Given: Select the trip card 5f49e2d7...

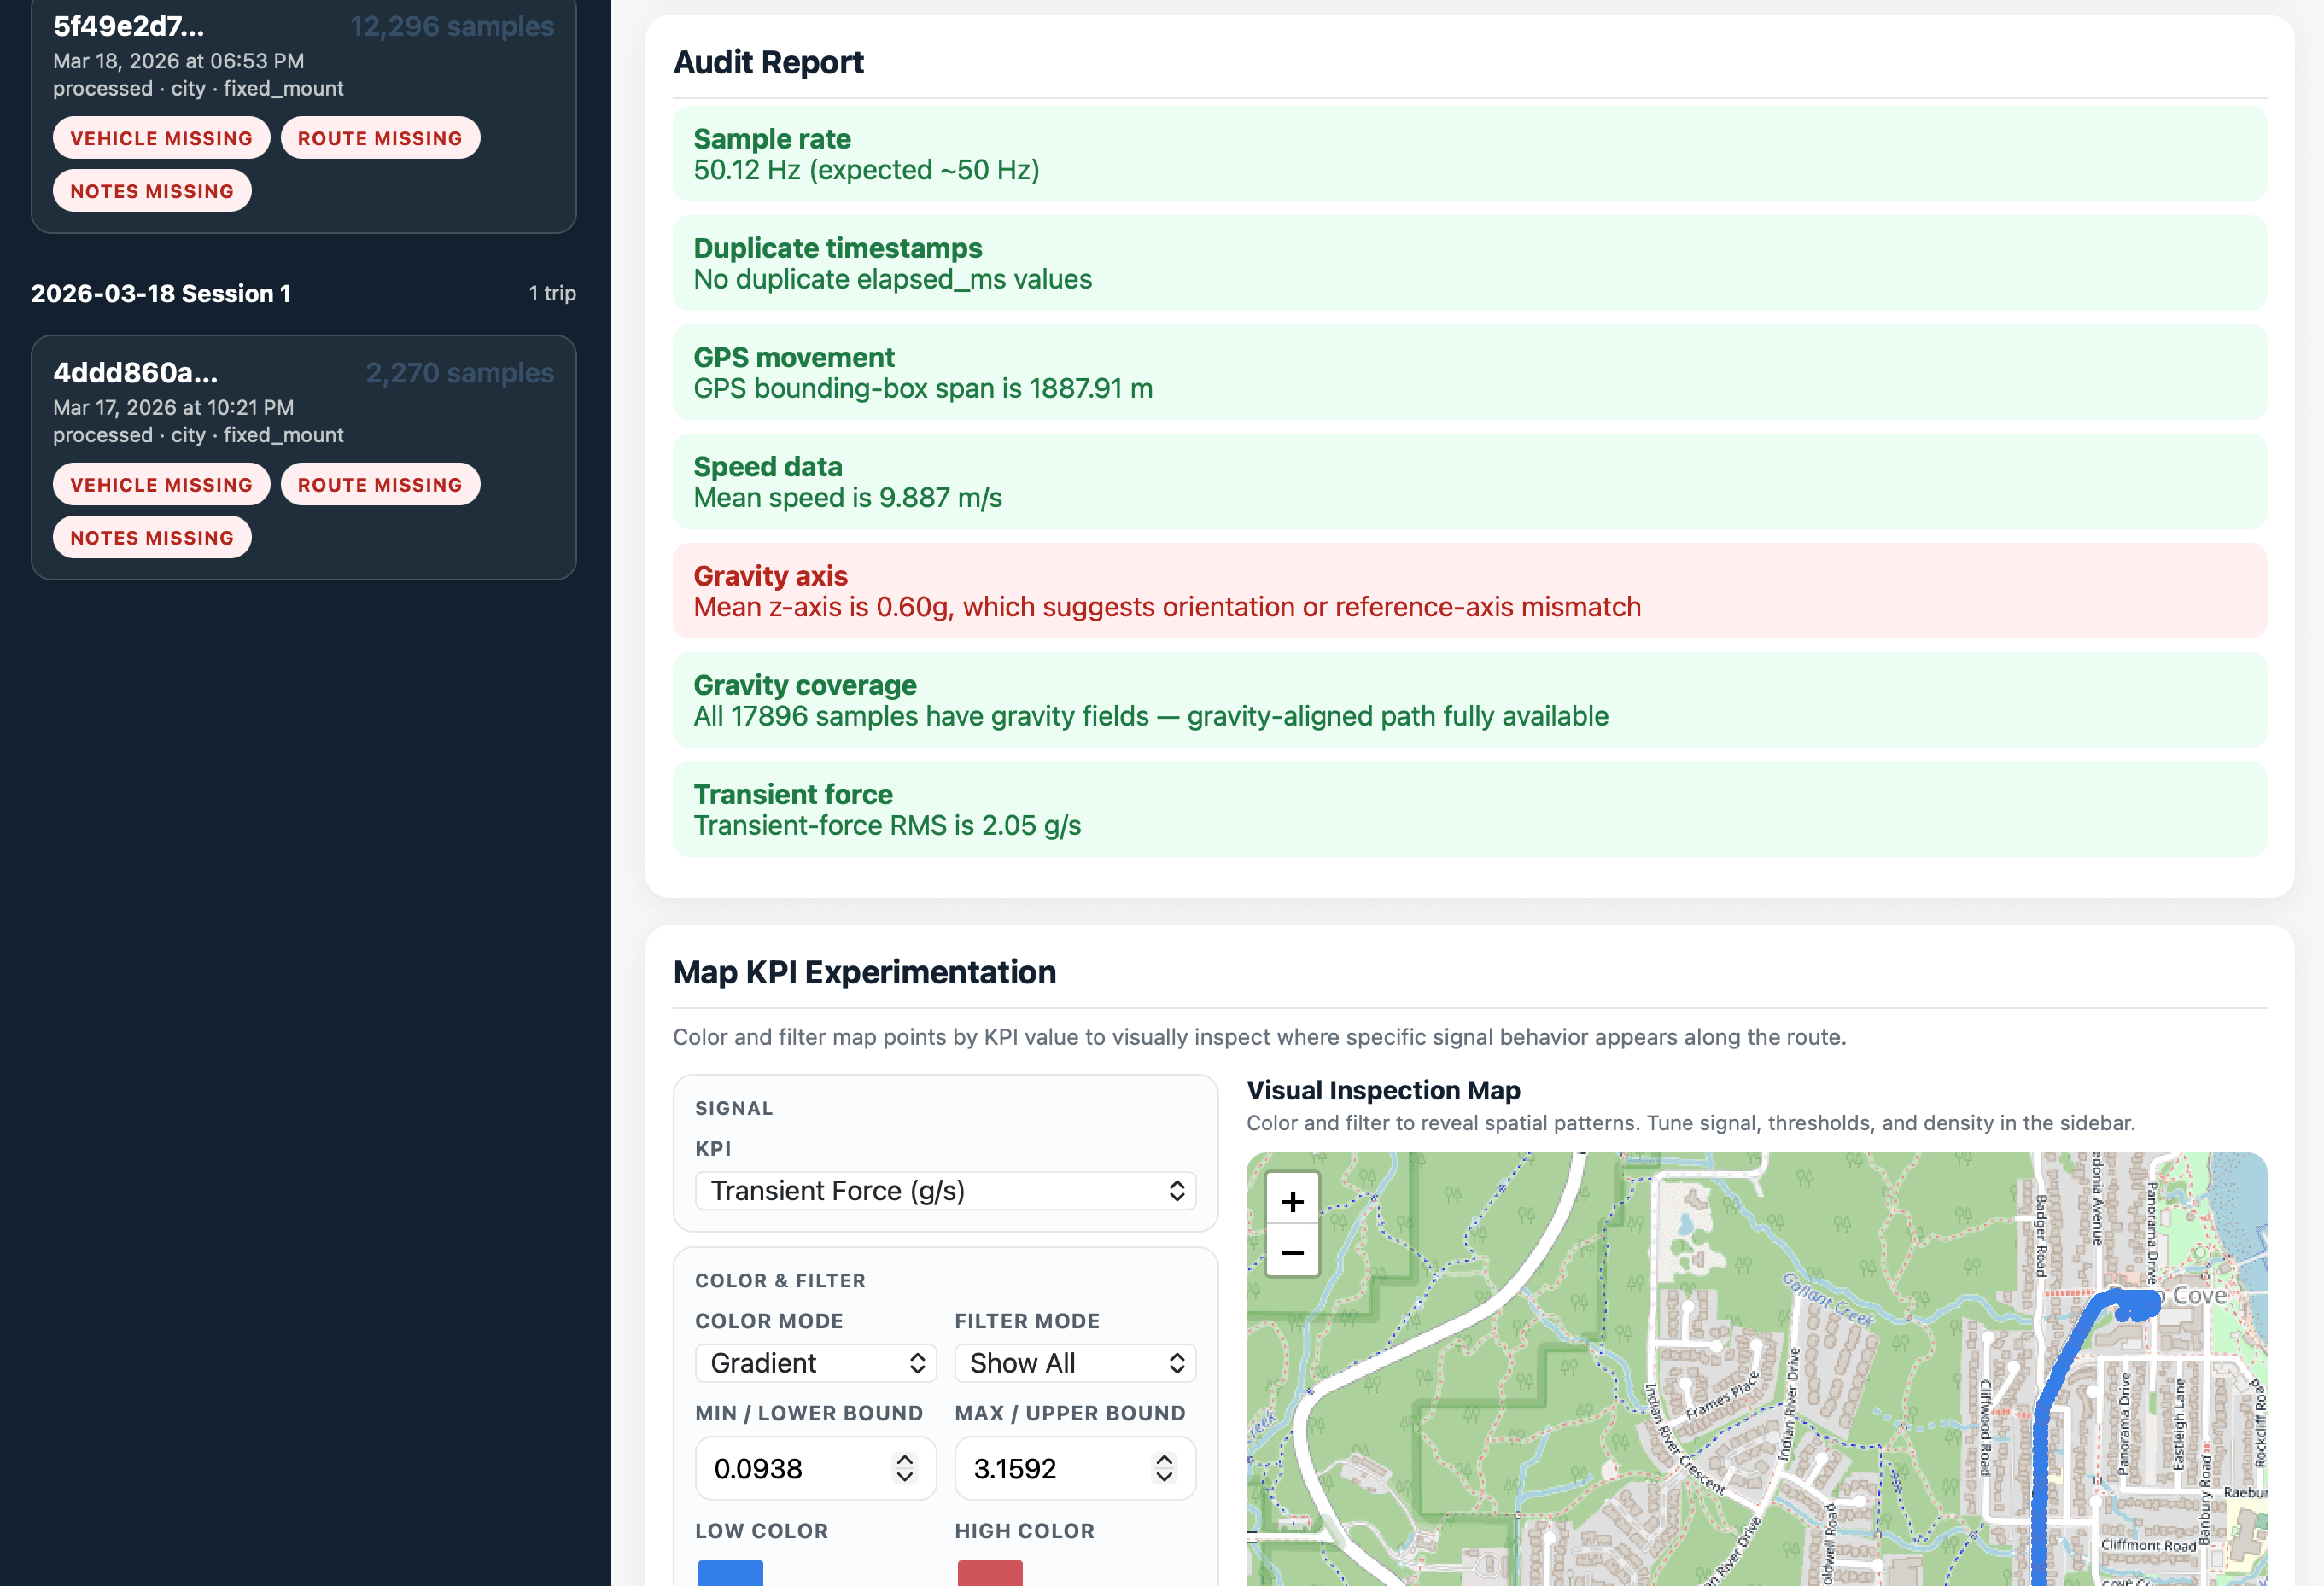Looking at the screenshot, I should tap(304, 116).
